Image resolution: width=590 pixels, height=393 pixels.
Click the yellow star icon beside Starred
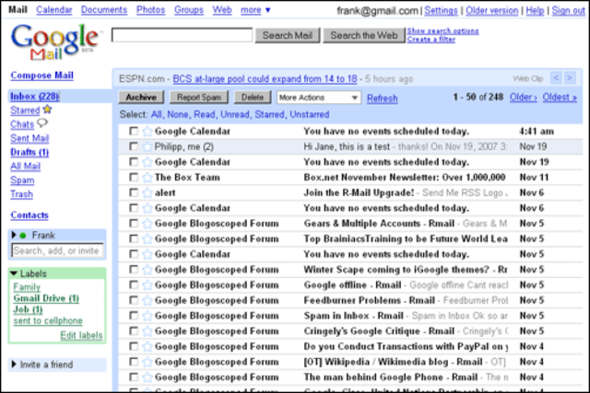point(47,110)
